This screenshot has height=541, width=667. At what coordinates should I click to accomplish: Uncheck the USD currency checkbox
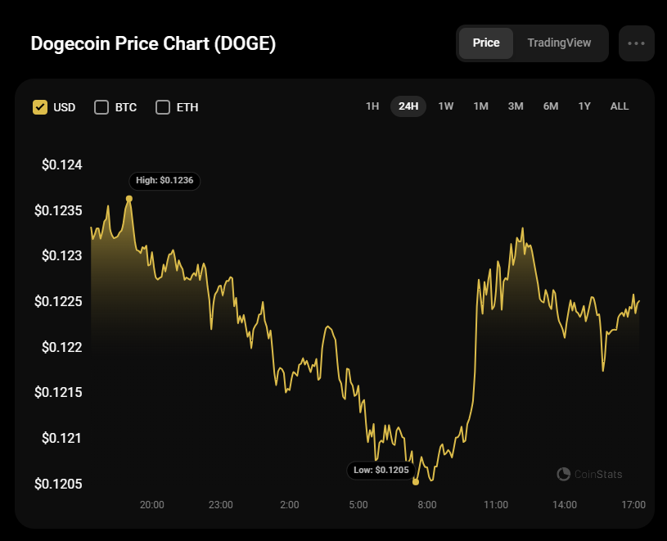tap(39, 107)
